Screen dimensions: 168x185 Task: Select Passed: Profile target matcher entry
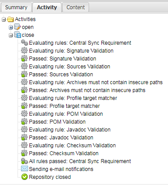pos(64,106)
